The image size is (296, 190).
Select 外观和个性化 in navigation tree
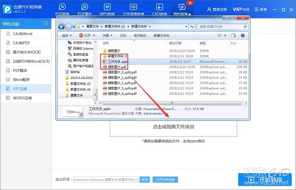[80, 42]
